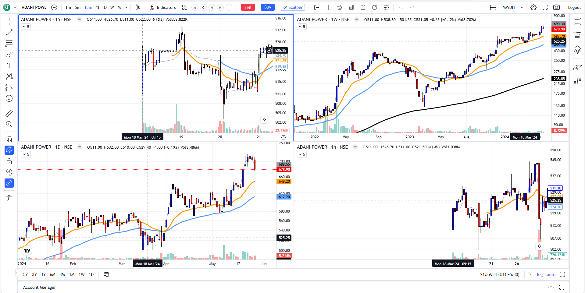585x293 pixels.
Task: Click the trash icon to remove drawings
Action: (x=9, y=198)
